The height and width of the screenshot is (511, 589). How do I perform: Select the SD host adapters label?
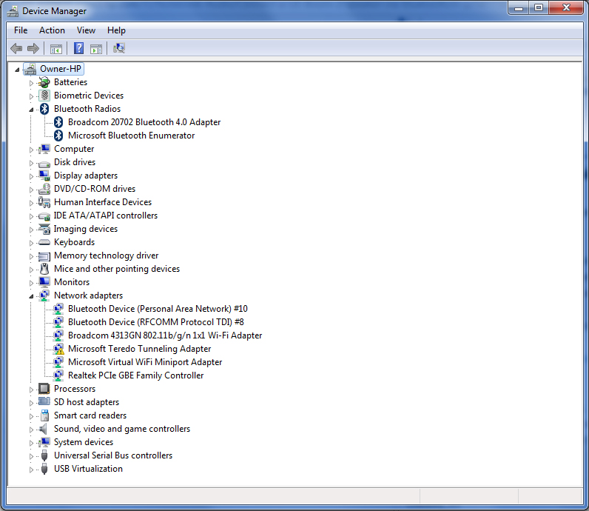[87, 402]
